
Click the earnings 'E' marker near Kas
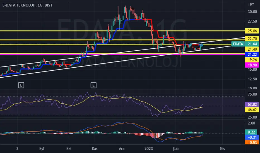pos(93,85)
